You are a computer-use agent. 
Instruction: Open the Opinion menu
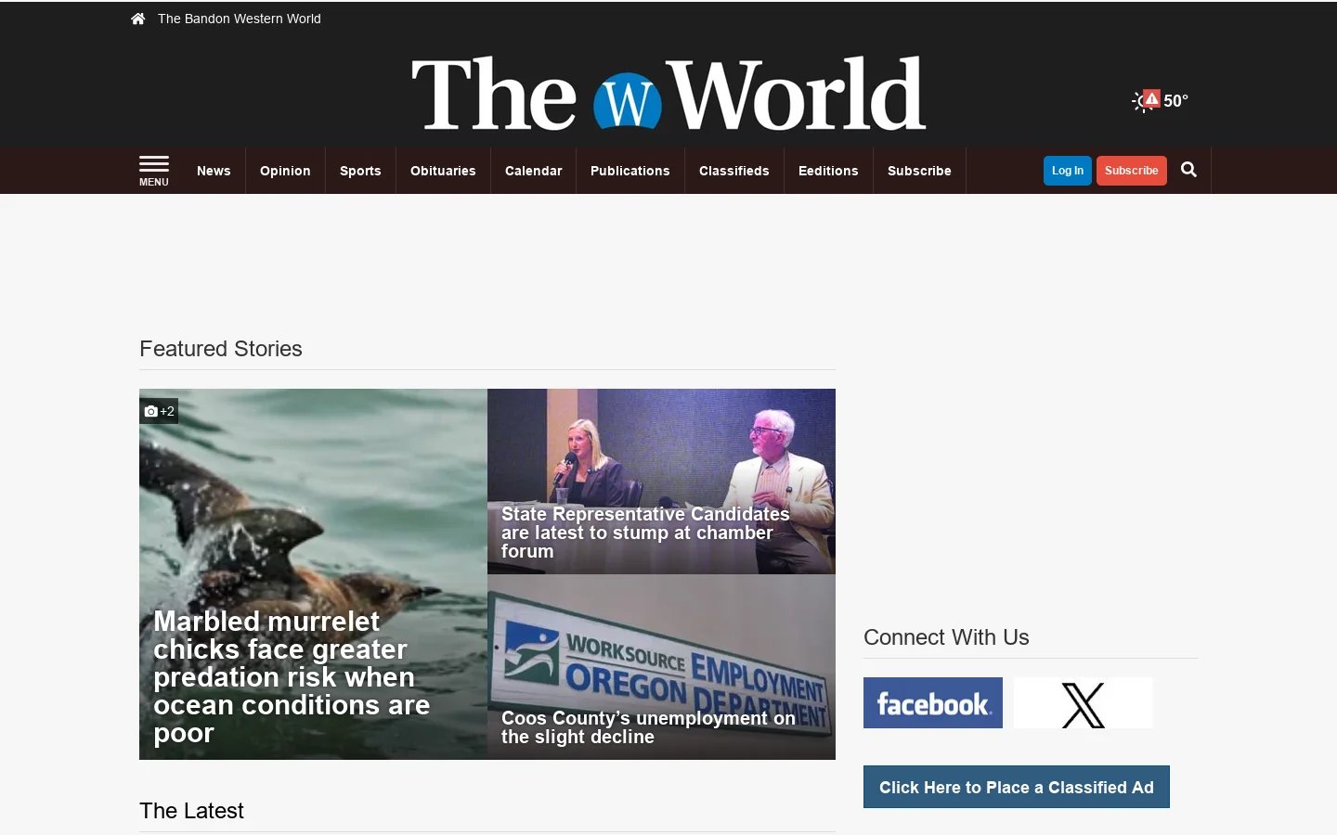pyautogui.click(x=285, y=171)
